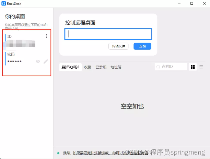Open the three-dot menu beside ID
Image resolution: width=210 pixels, height=159 pixels.
click(x=47, y=36)
